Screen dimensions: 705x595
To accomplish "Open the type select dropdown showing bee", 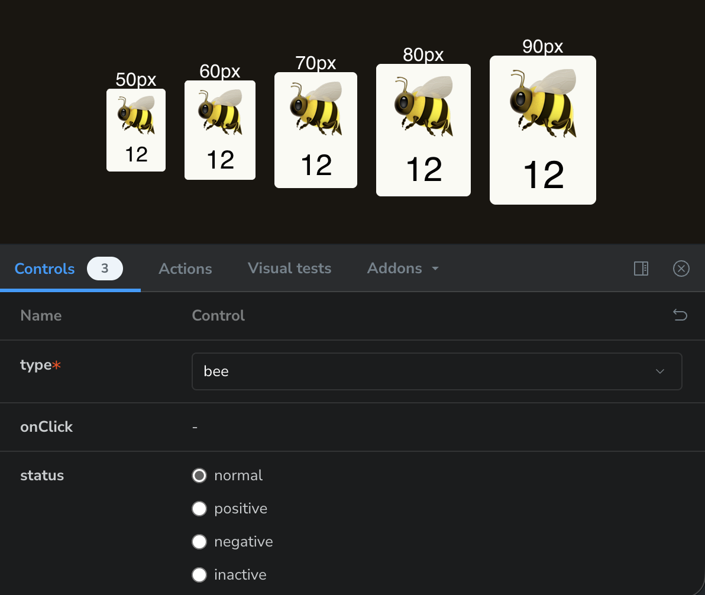I will click(436, 371).
